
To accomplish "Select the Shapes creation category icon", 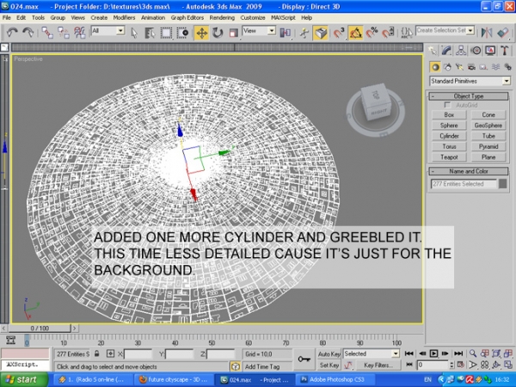I will [x=447, y=67].
